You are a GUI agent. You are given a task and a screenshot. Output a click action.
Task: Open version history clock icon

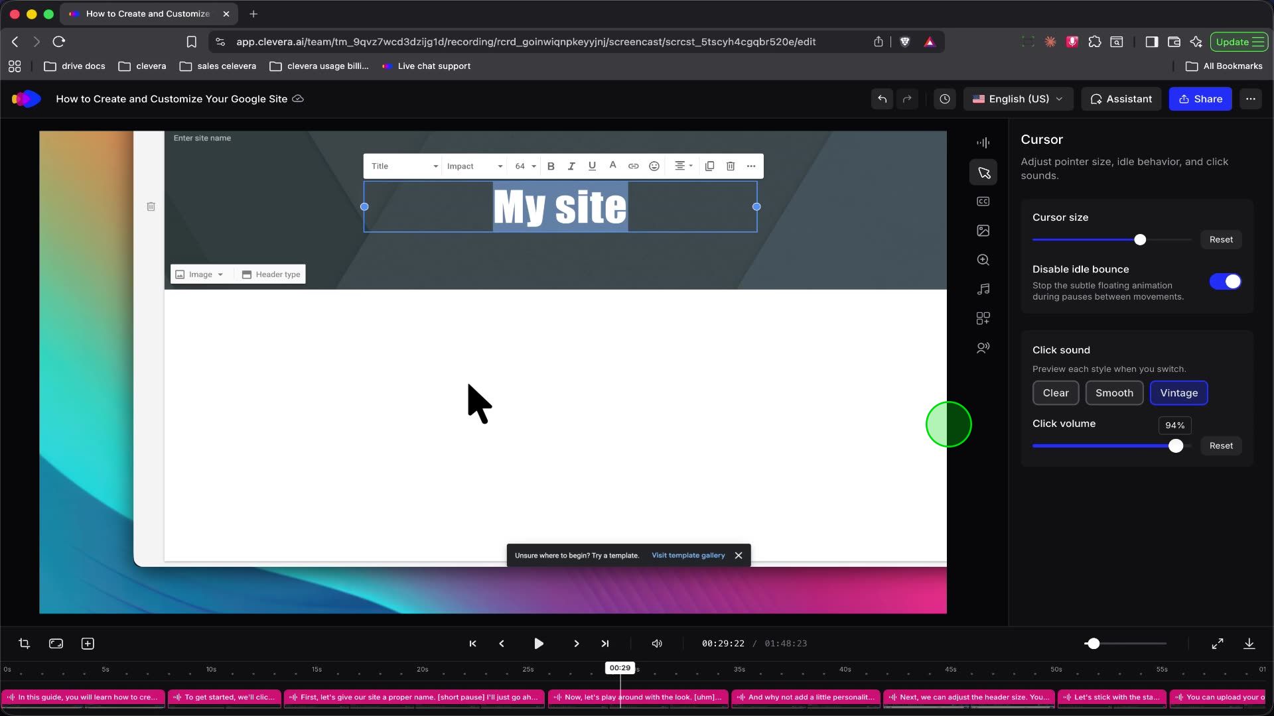click(945, 99)
